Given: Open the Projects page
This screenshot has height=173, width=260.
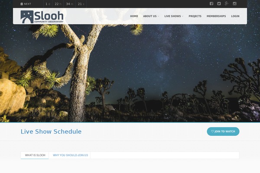Looking at the screenshot, I should coord(195,16).
